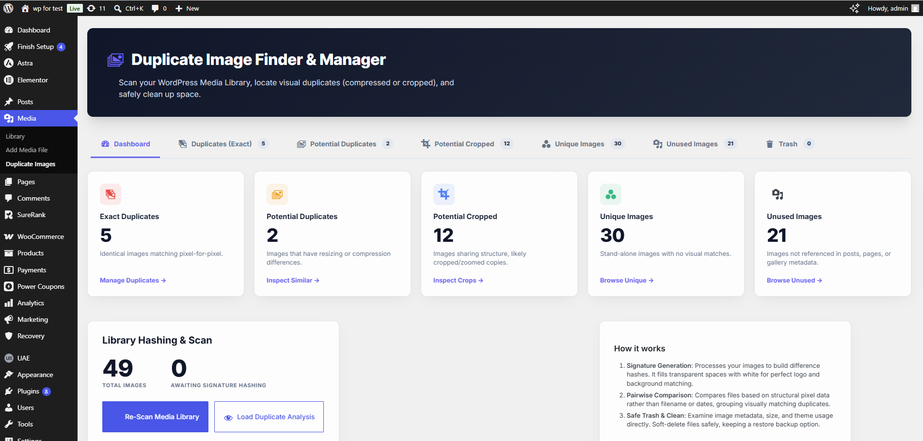Viewport: 923px width, 441px height.
Task: Click the SureRank icon in the sidebar
Action: click(9, 215)
